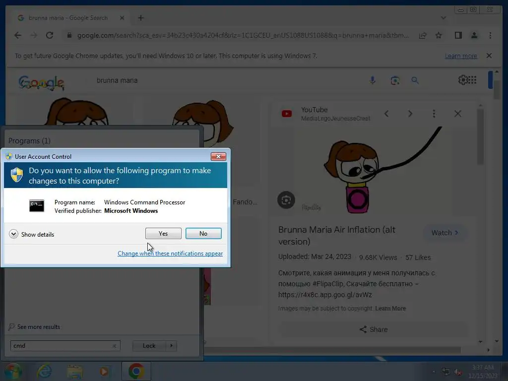Open Google quick settings gear
Screen dimensions: 508x381
tap(463, 80)
